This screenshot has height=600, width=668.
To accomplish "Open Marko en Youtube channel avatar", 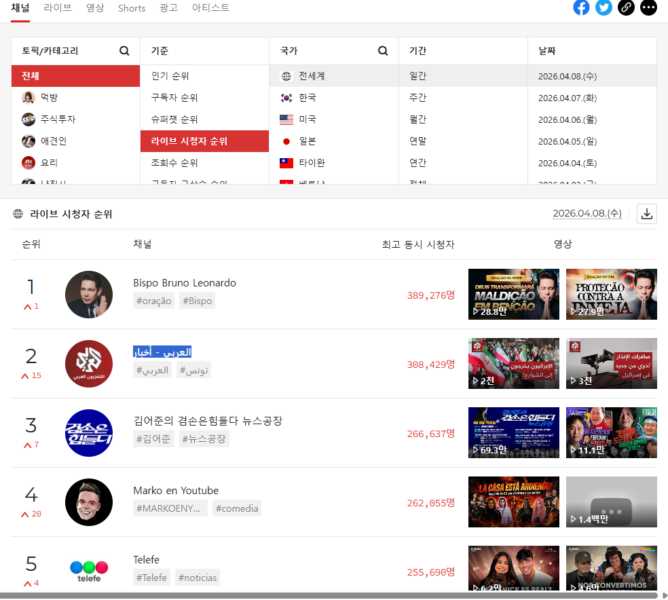I will [x=89, y=502].
